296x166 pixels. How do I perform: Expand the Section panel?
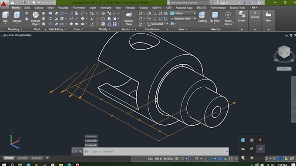pyautogui.click(x=128, y=29)
